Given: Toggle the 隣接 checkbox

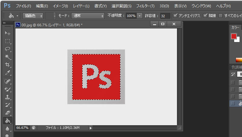Looking at the screenshot, I should (x=205, y=15).
